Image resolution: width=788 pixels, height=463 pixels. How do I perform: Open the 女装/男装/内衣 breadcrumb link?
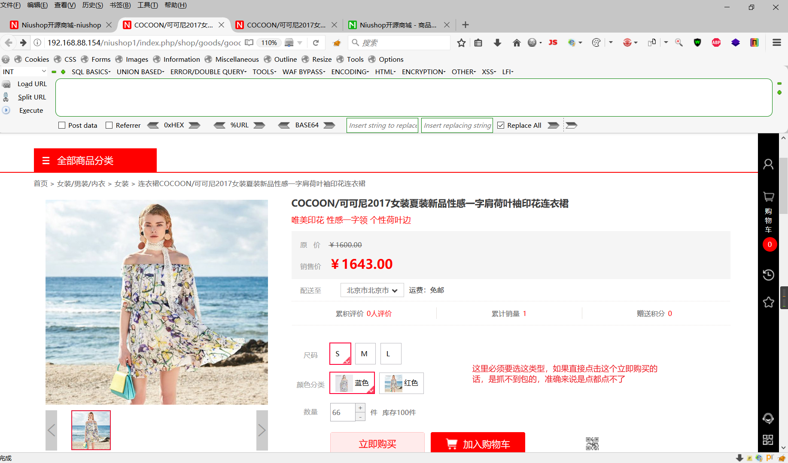click(81, 183)
